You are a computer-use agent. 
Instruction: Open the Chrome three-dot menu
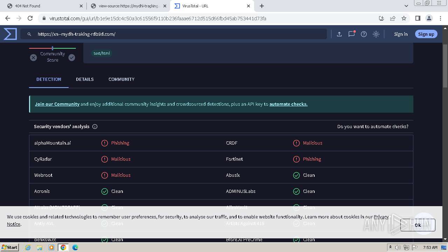(440, 18)
